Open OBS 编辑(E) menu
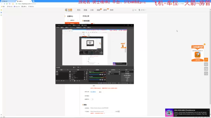This screenshot has width=211, height=118. [62, 28]
